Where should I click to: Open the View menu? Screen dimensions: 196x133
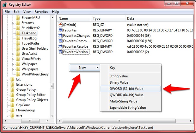tap(27, 12)
